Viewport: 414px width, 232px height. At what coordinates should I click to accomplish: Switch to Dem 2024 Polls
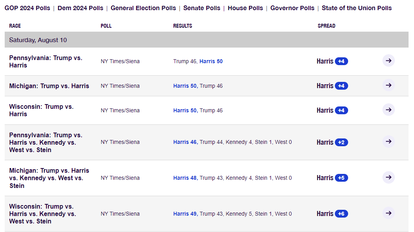(80, 8)
